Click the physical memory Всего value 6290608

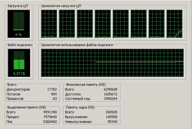click(x=111, y=89)
